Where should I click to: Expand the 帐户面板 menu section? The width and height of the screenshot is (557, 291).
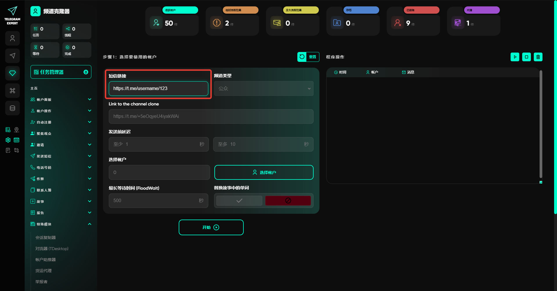(61, 100)
